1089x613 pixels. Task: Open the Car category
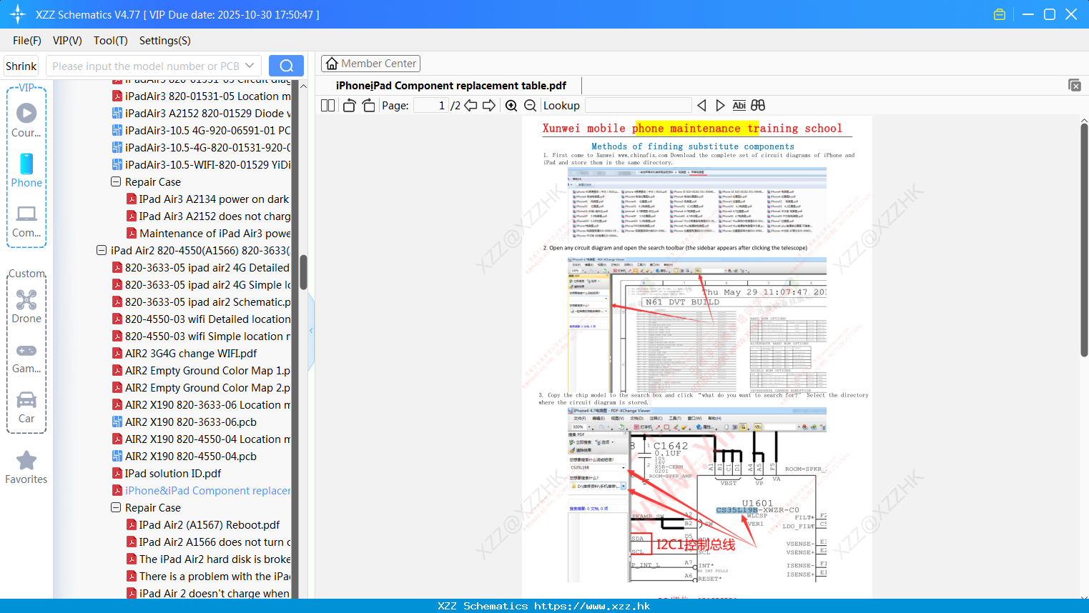click(26, 407)
